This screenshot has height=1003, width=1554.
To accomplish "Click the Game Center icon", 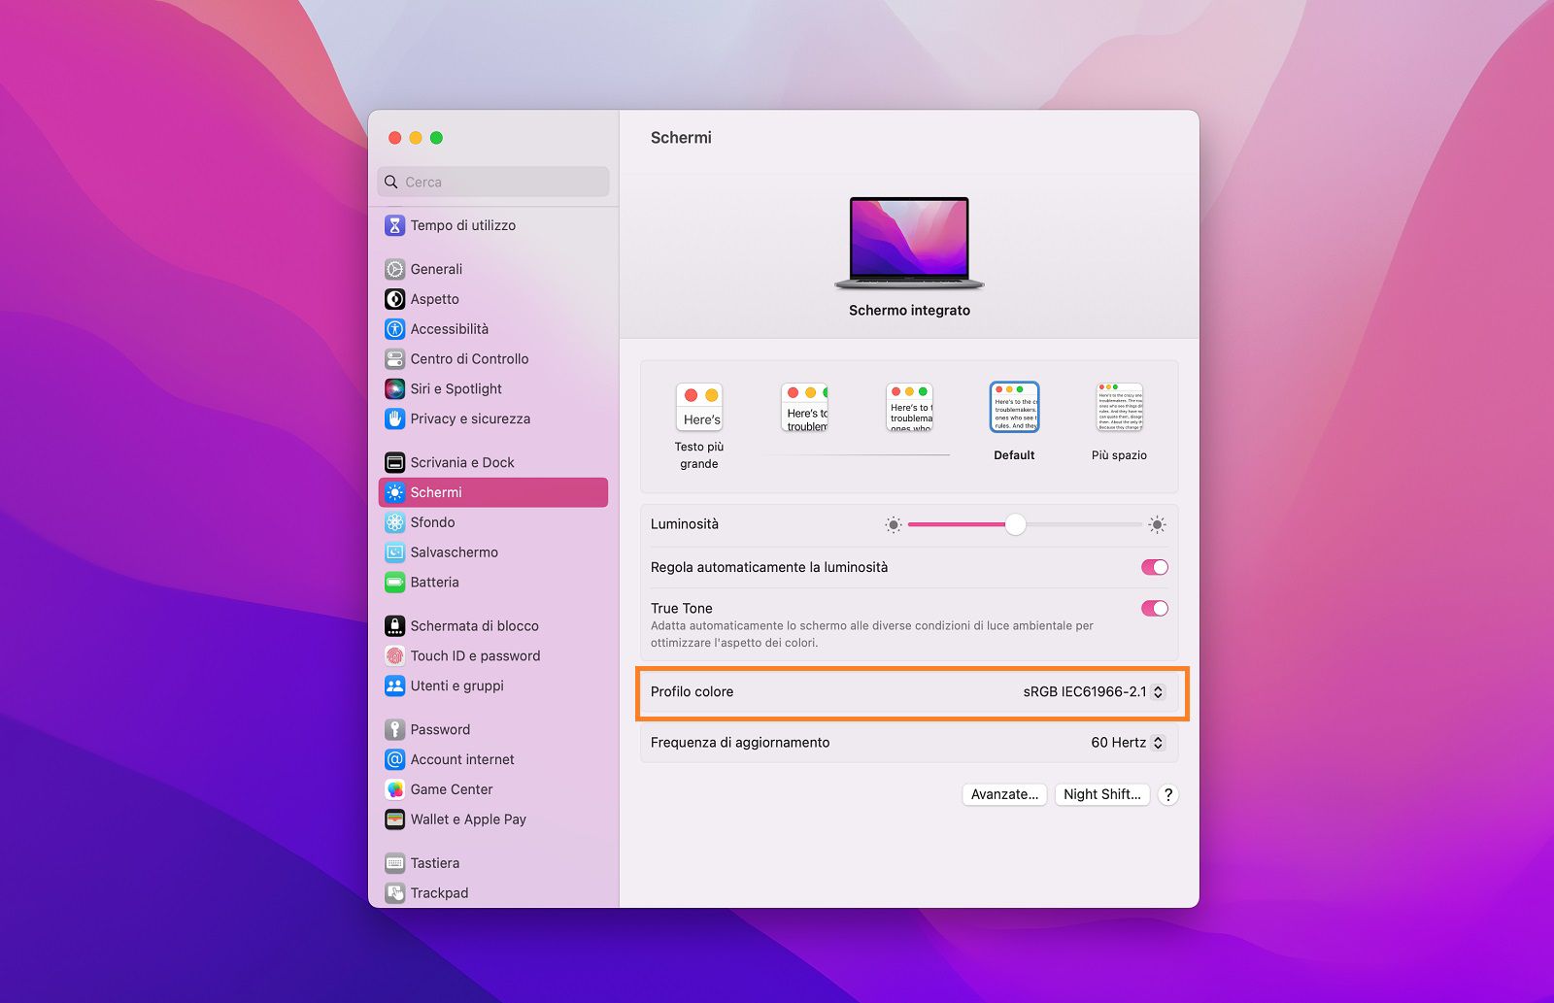I will coord(394,789).
